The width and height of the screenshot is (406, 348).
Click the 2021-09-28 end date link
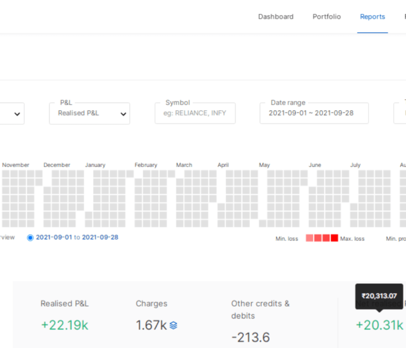[x=100, y=237]
